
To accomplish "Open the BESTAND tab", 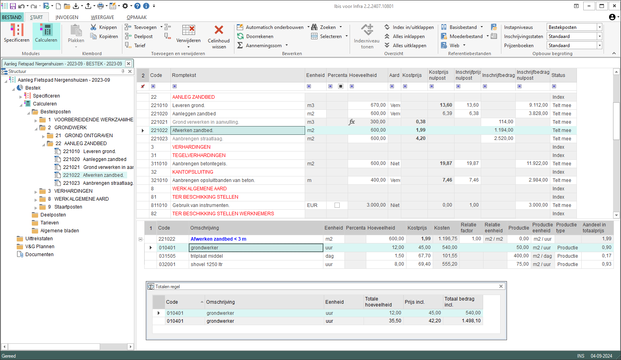I will [x=12, y=17].
